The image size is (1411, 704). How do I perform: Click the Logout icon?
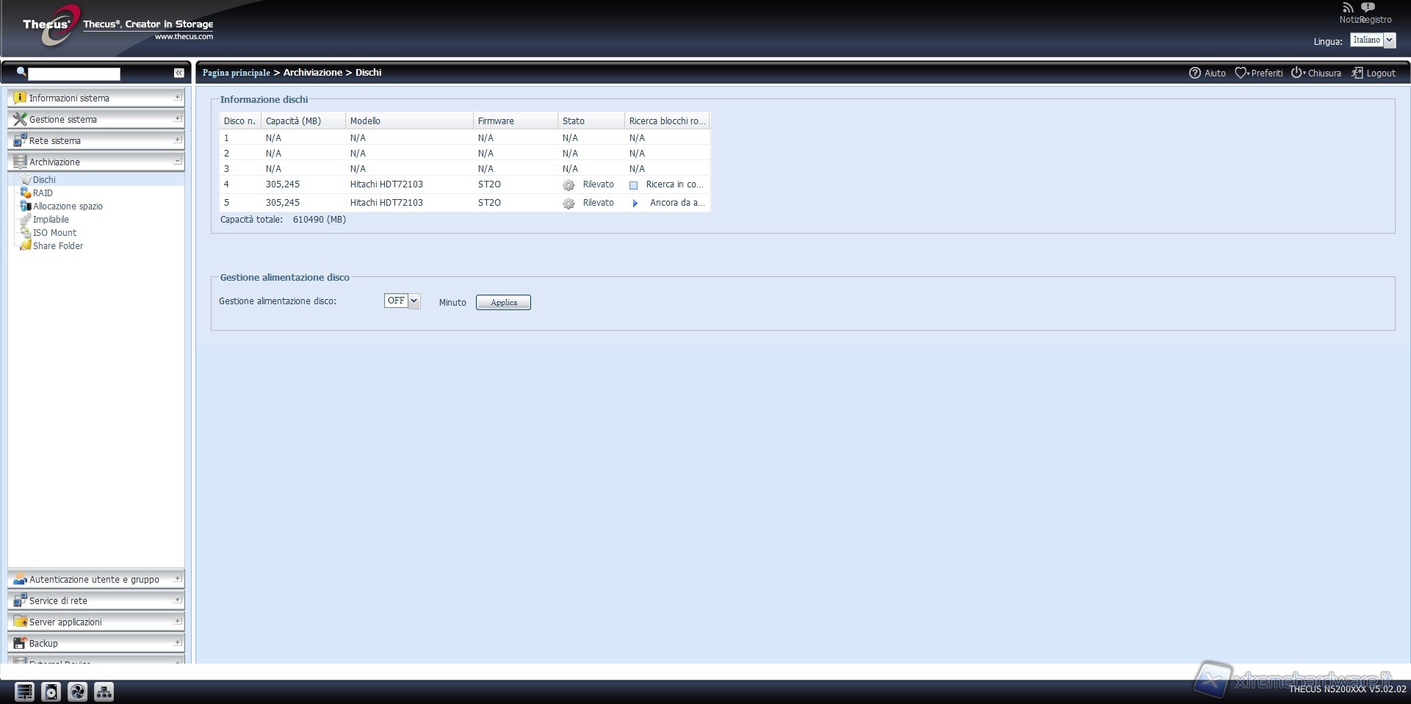(1357, 73)
